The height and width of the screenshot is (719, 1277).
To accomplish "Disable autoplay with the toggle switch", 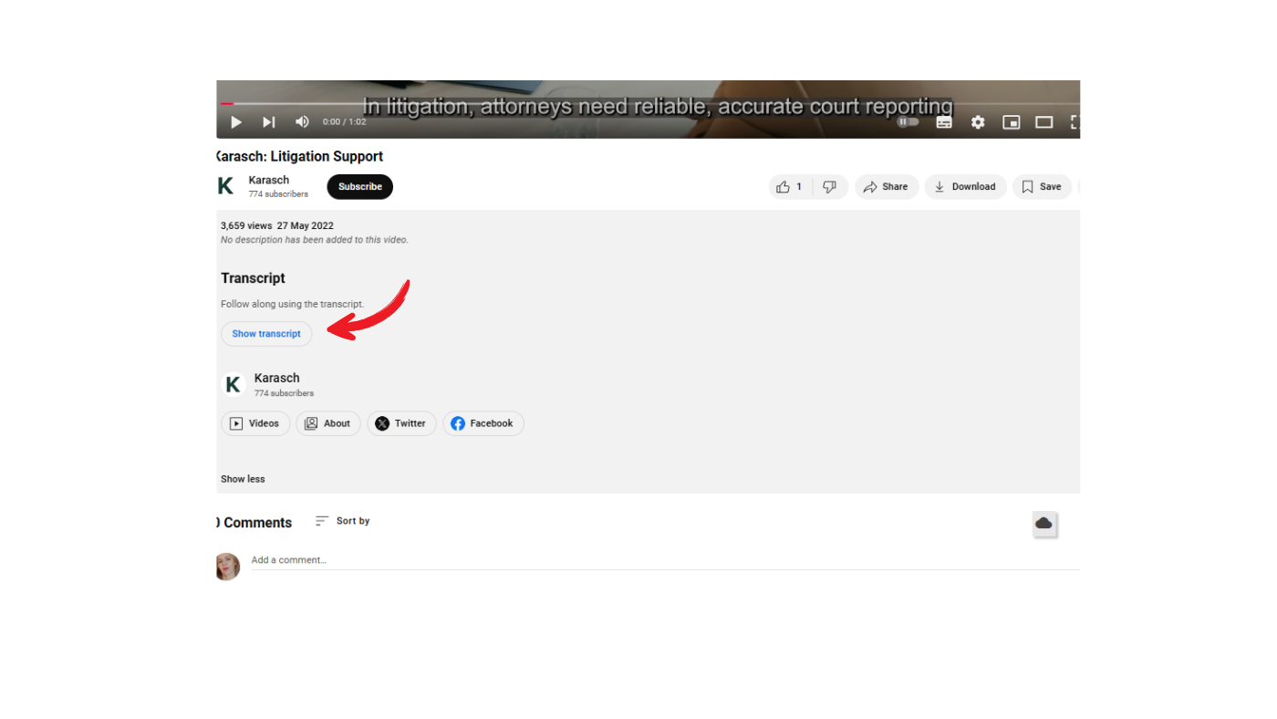I will coord(908,121).
